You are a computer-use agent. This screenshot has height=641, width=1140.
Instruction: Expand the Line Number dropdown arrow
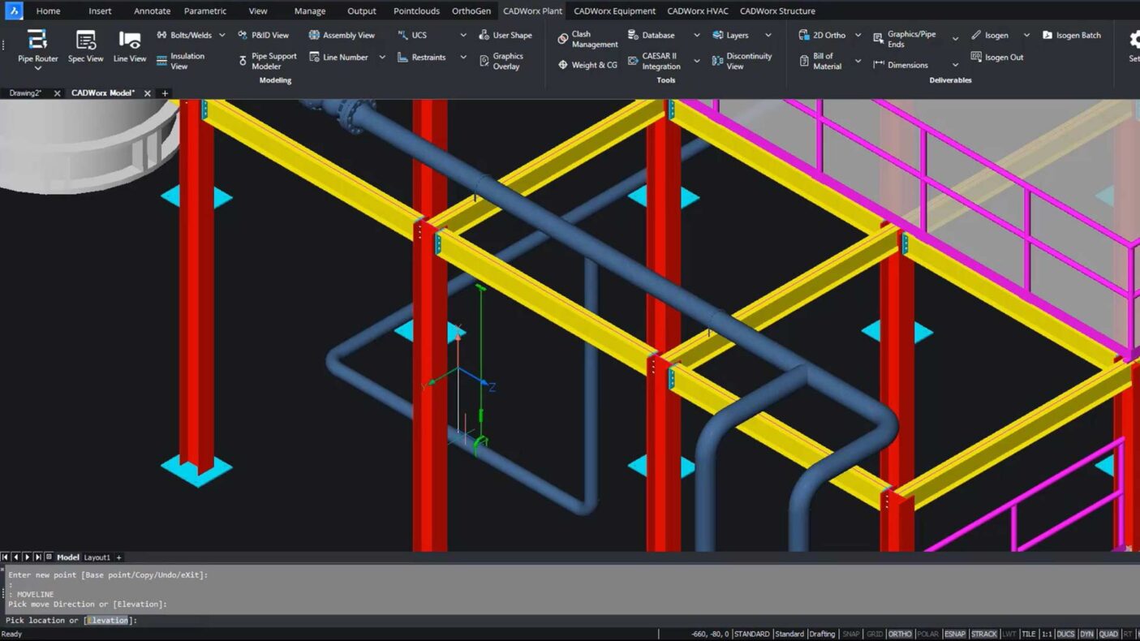tap(382, 57)
